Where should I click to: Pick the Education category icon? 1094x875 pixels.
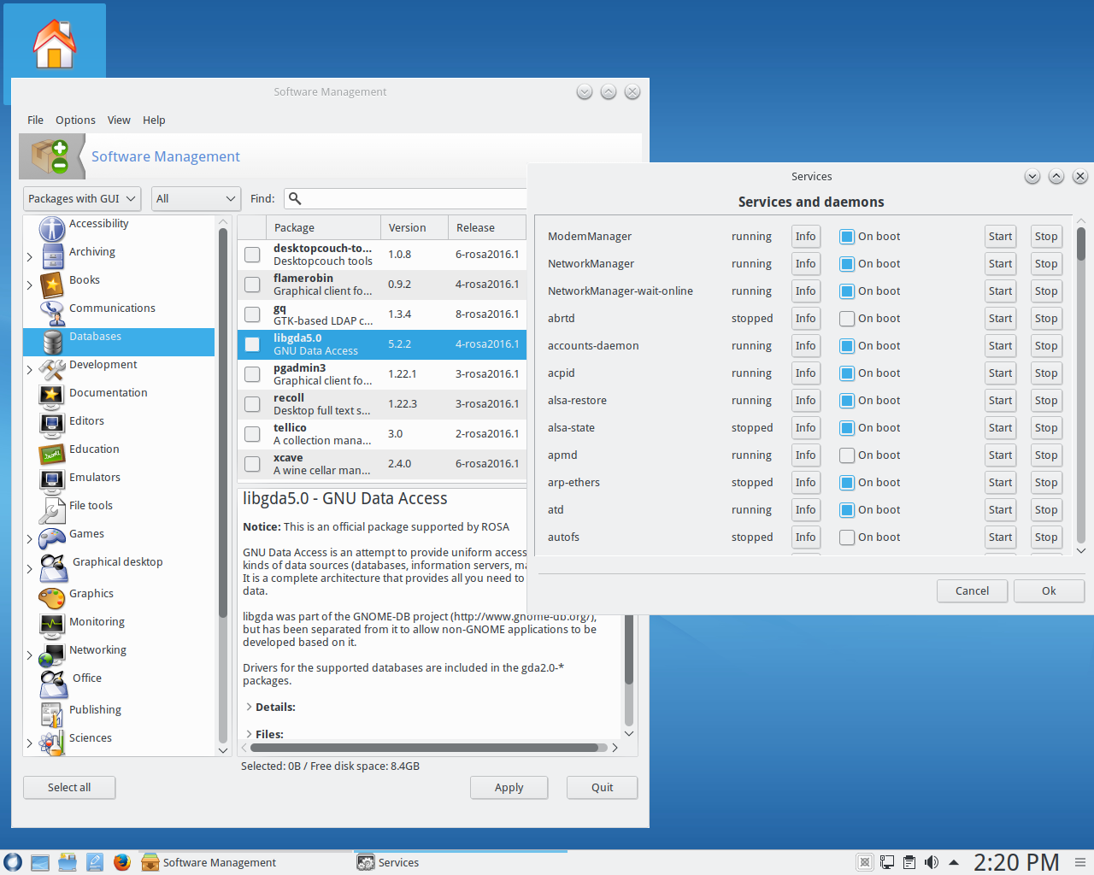coord(52,454)
